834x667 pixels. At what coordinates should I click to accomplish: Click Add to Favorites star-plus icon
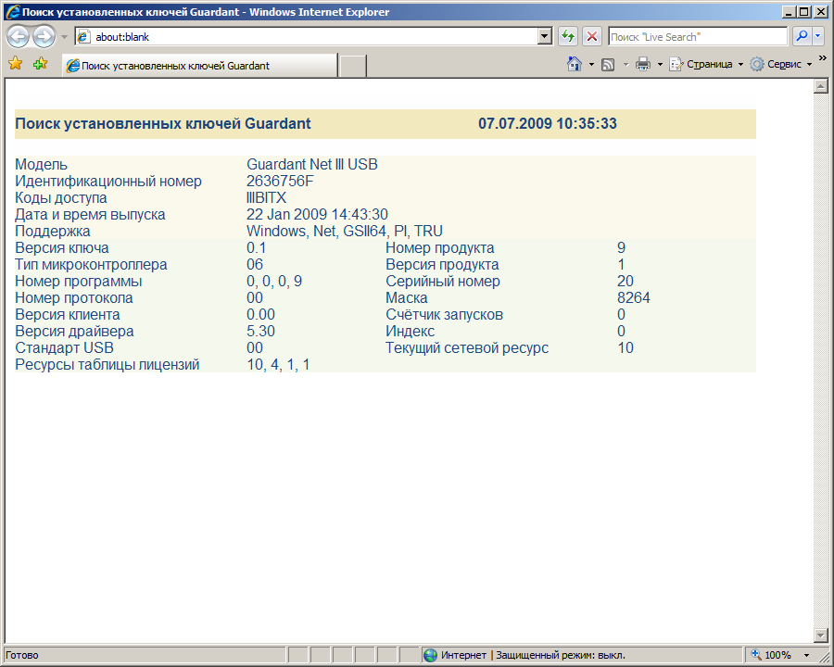pos(40,64)
